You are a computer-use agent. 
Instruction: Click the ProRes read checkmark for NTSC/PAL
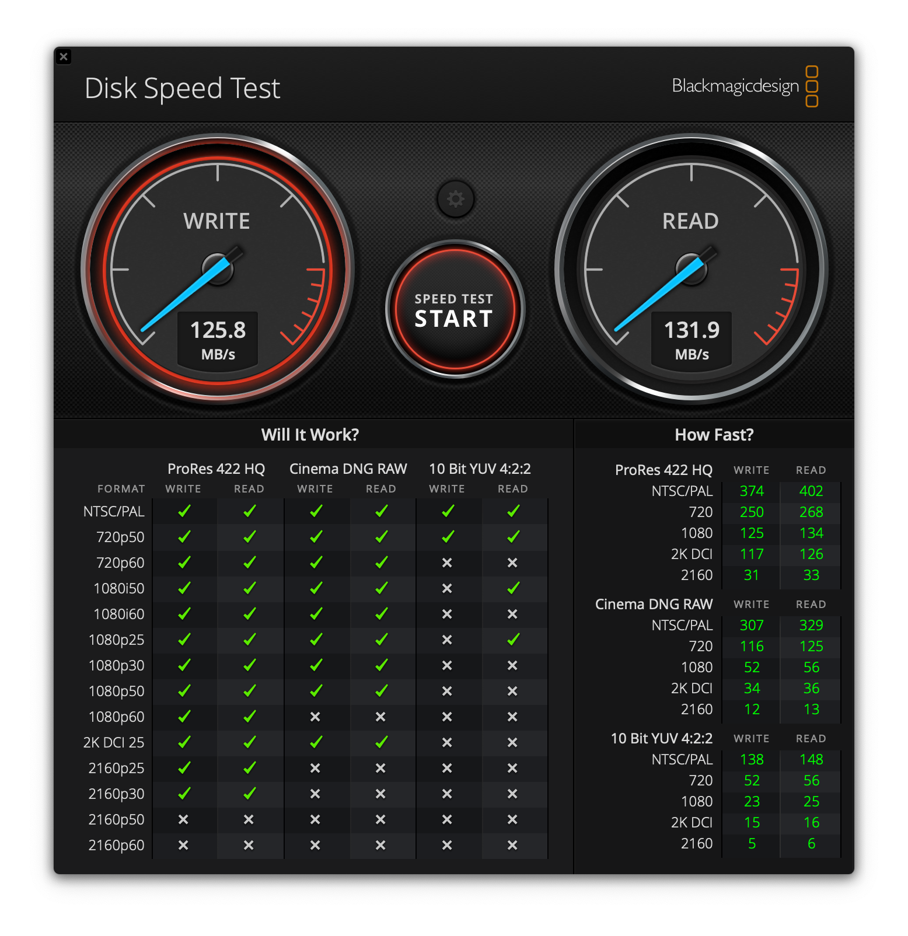(x=249, y=511)
